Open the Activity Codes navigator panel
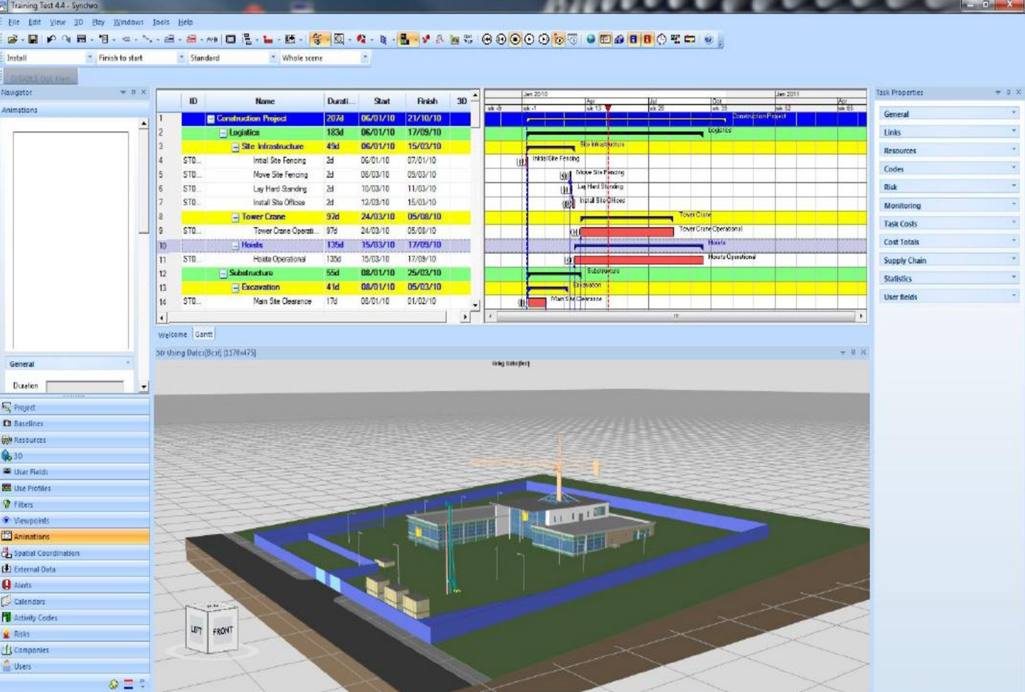1025x692 pixels. [74, 618]
